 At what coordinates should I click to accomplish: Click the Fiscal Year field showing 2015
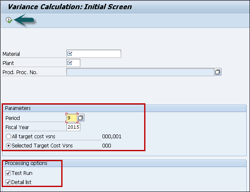click(73, 127)
